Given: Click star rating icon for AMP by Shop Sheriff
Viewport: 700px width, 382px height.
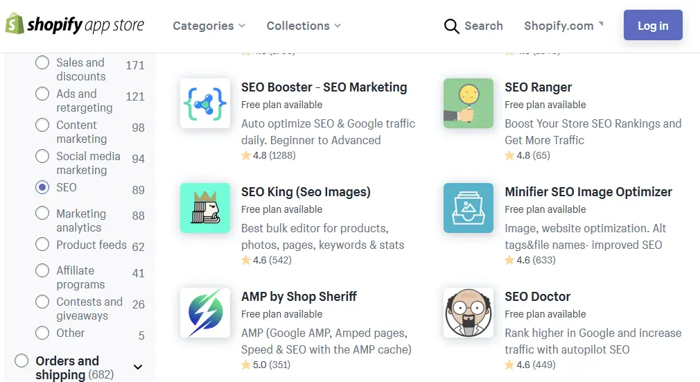Looking at the screenshot, I should tap(246, 365).
